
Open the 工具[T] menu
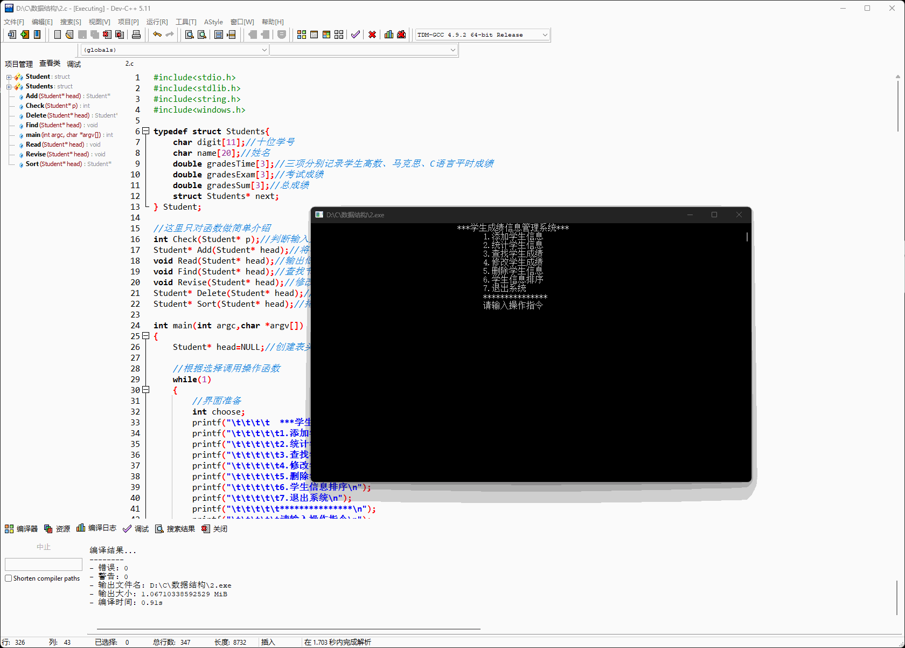point(186,22)
